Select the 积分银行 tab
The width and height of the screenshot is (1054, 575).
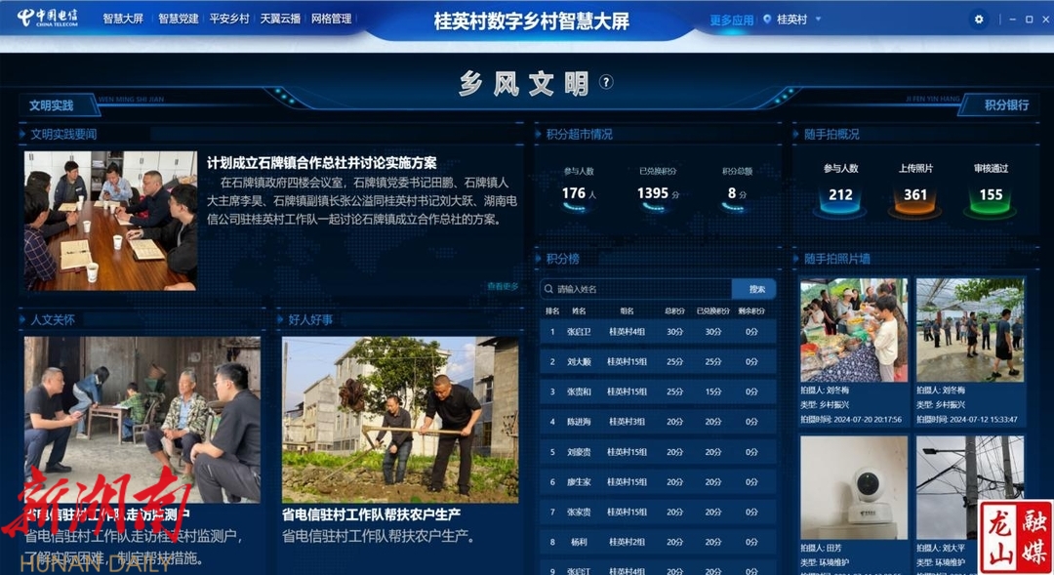coord(1005,104)
